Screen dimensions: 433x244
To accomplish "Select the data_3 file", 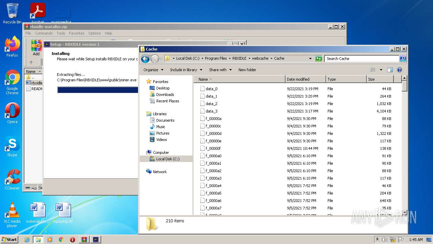I will pyautogui.click(x=211, y=111).
